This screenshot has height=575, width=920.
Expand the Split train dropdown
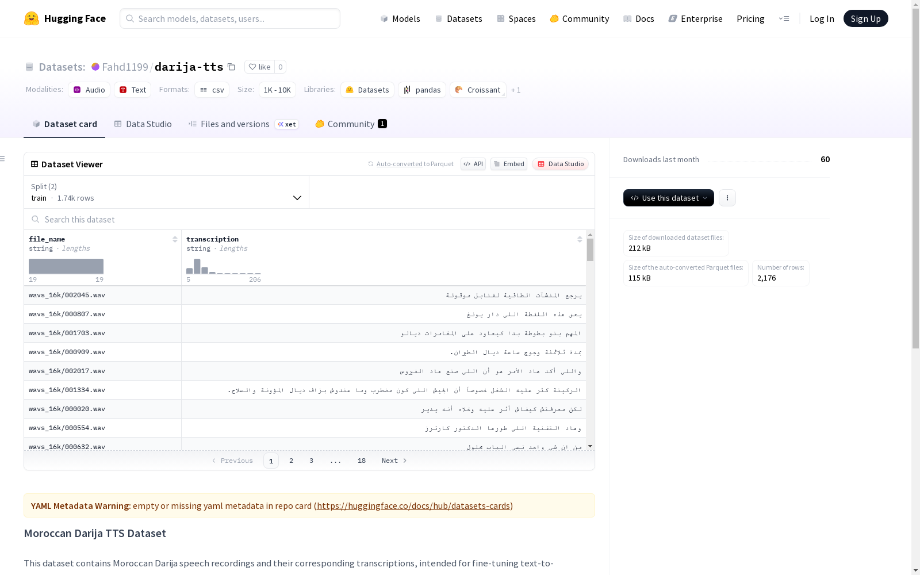tap(167, 192)
